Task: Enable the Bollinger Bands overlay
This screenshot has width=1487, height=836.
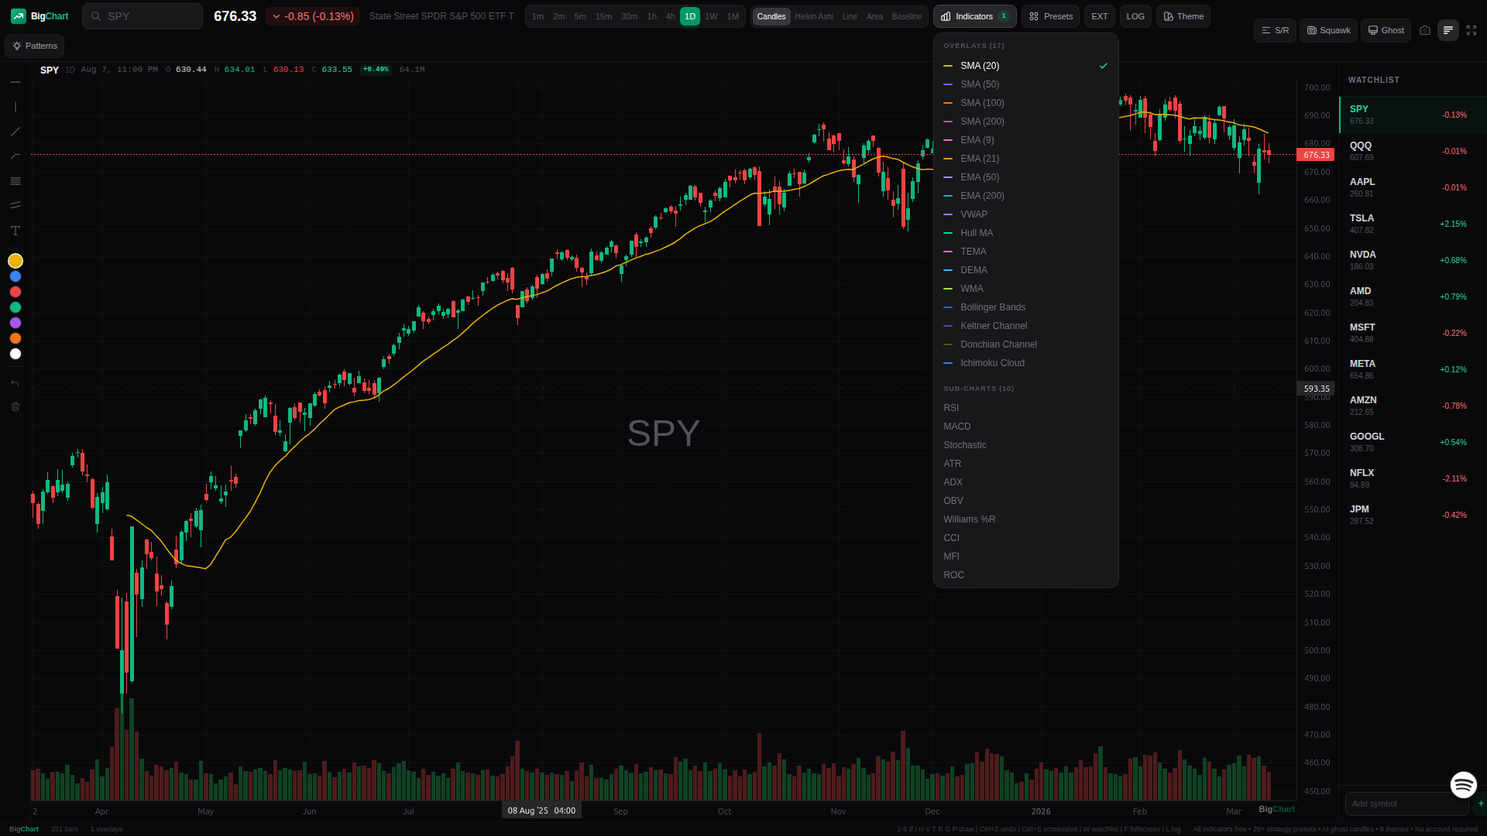Action: click(993, 307)
